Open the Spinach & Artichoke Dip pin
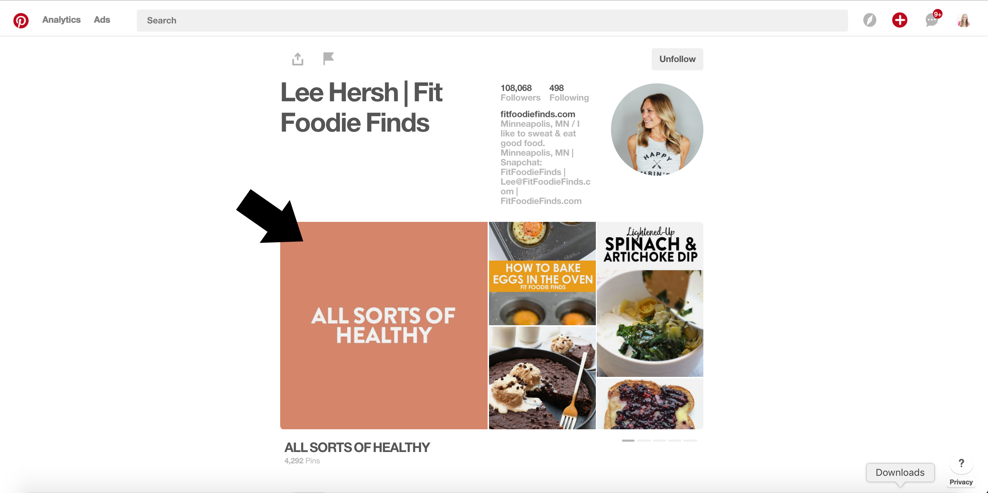The width and height of the screenshot is (988, 493). pyautogui.click(x=650, y=299)
